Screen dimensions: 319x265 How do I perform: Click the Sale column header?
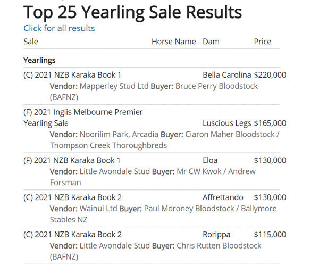click(x=31, y=42)
